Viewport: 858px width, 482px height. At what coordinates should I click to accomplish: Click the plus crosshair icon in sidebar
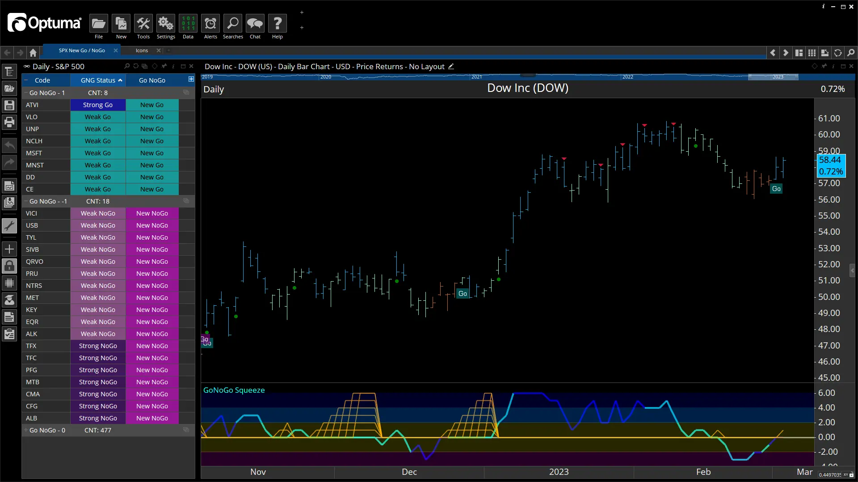tap(9, 249)
